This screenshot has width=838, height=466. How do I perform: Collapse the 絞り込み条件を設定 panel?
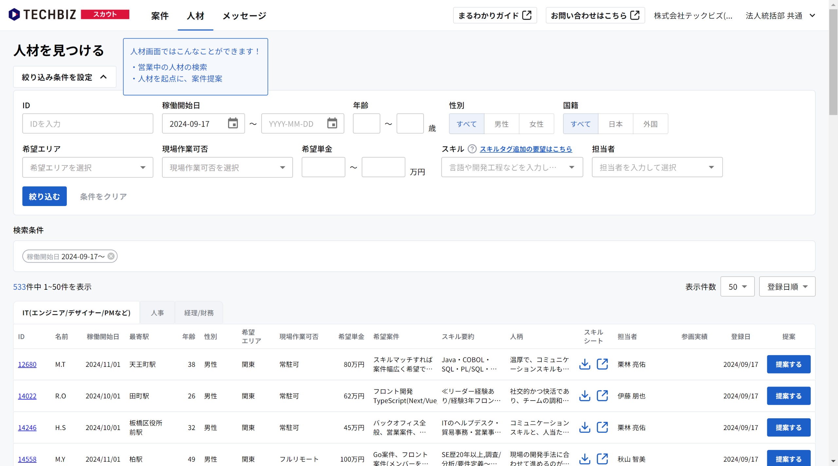(x=64, y=77)
